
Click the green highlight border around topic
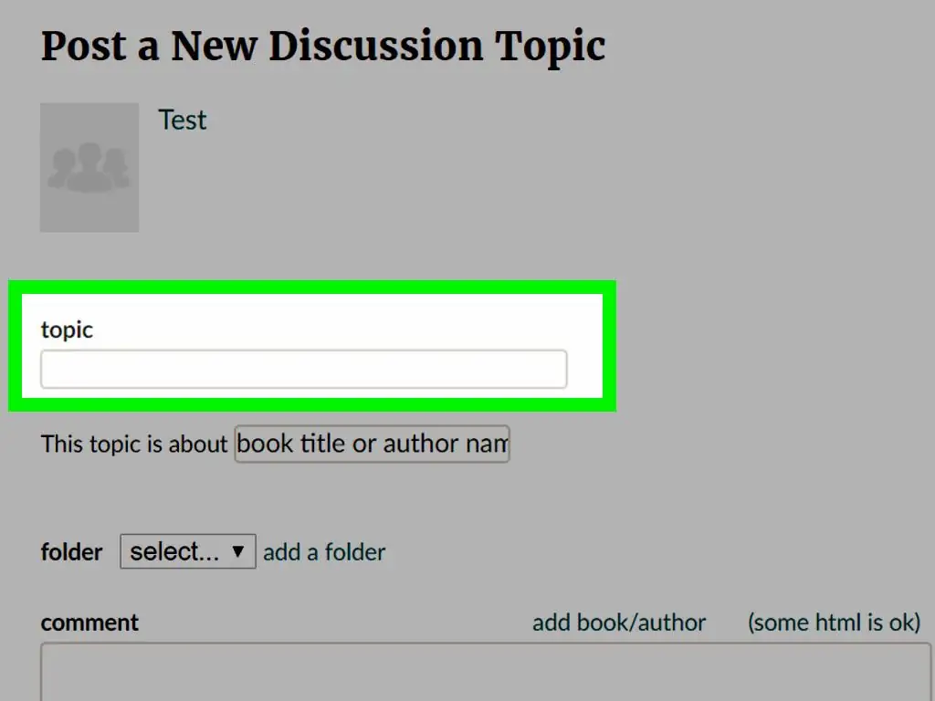(x=312, y=287)
